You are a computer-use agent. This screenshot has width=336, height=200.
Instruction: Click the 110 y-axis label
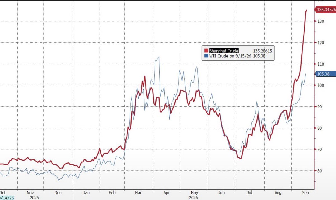pos(321,64)
